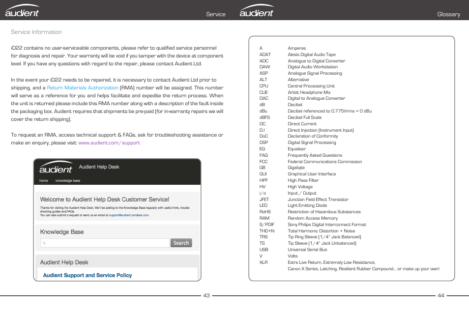
Task: Click the Service header label
Action: pos(216,14)
